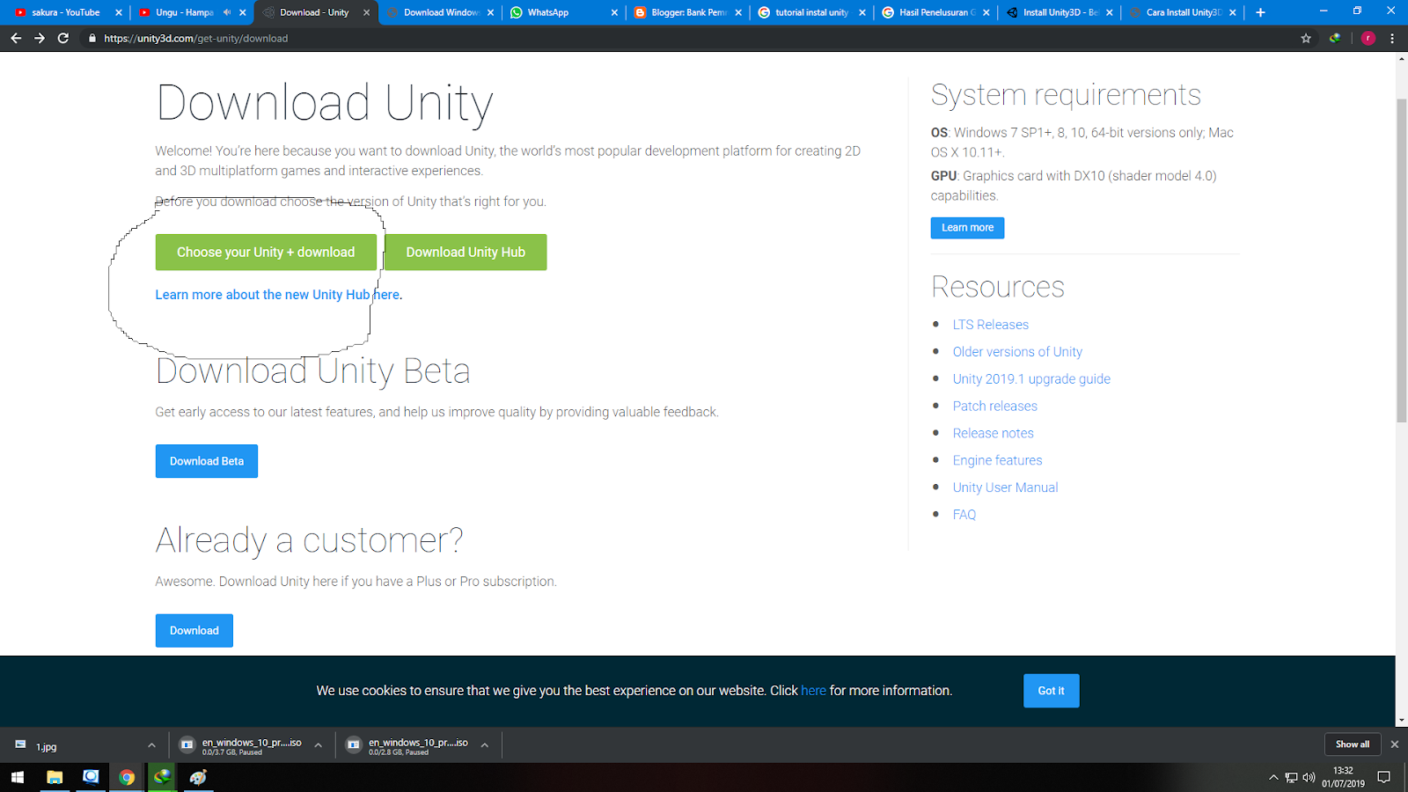Switch to tutorial instal unity tab
This screenshot has height=792, width=1408.
click(x=811, y=12)
